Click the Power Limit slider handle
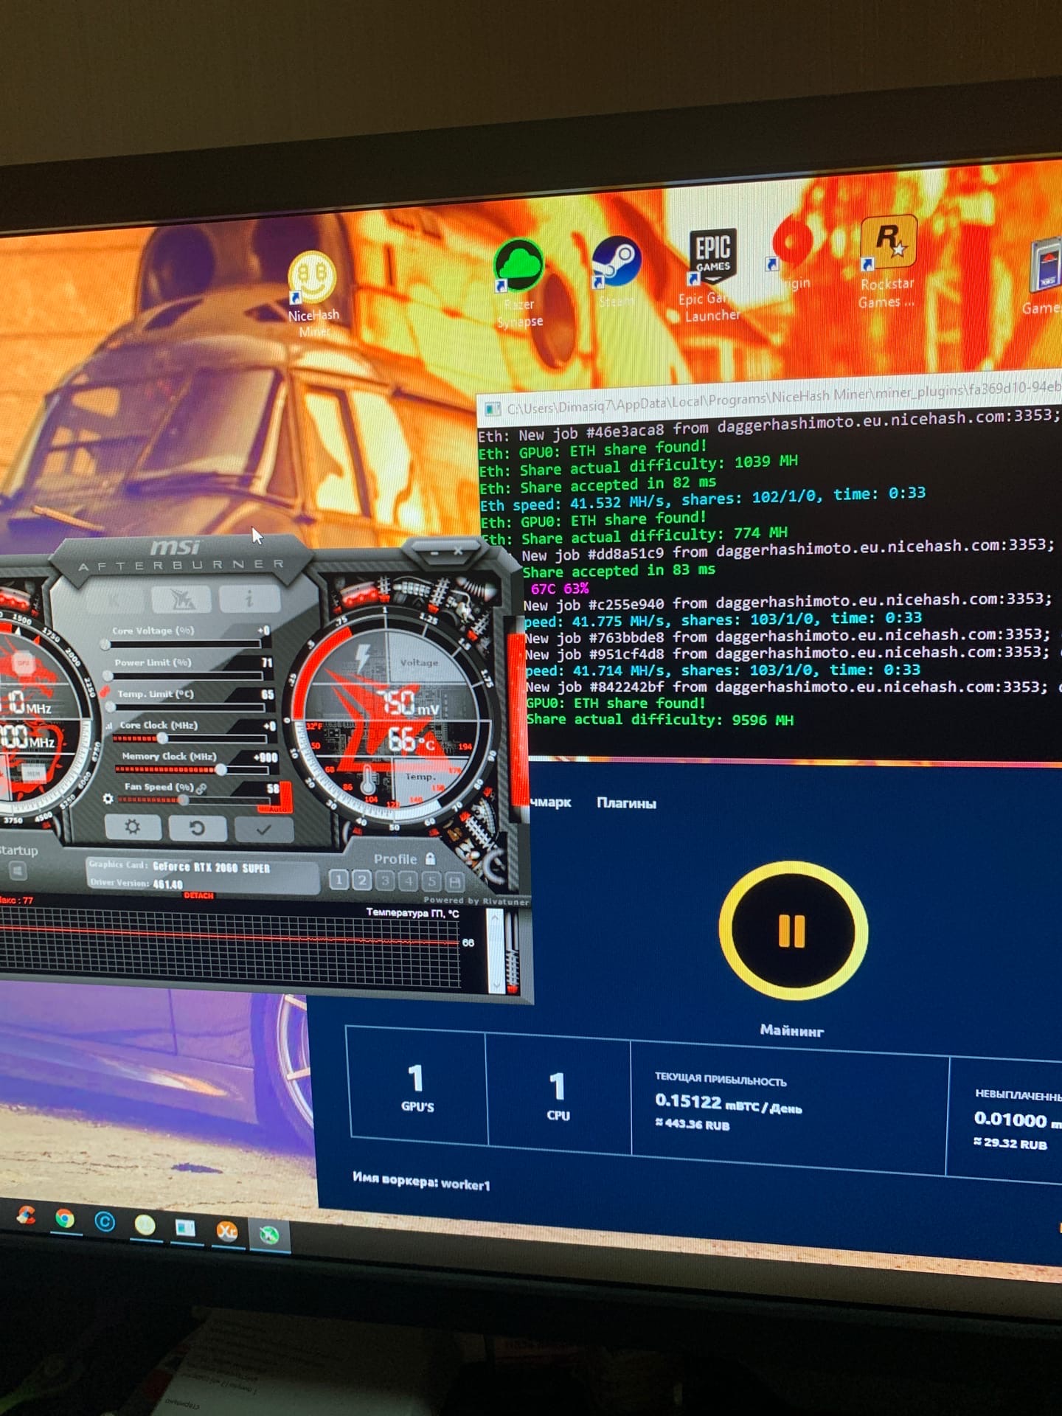Screen dimensions: 1062x1416 point(108,676)
